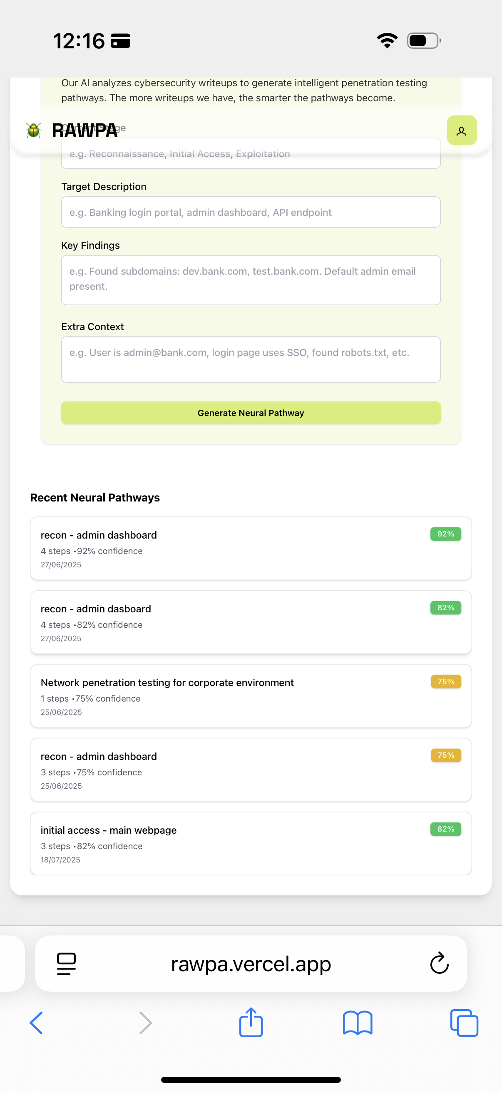This screenshot has height=1093, width=502.
Task: Open the 3 steps recon admin dashboard pathway
Action: pyautogui.click(x=251, y=770)
